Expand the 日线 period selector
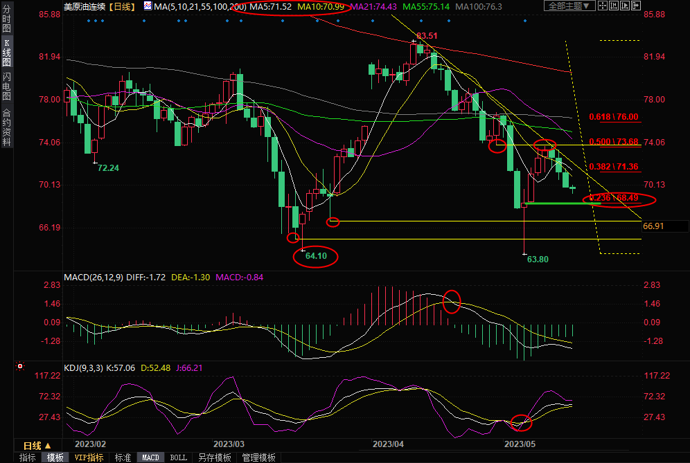Image resolution: width=690 pixels, height=463 pixels. (x=37, y=445)
